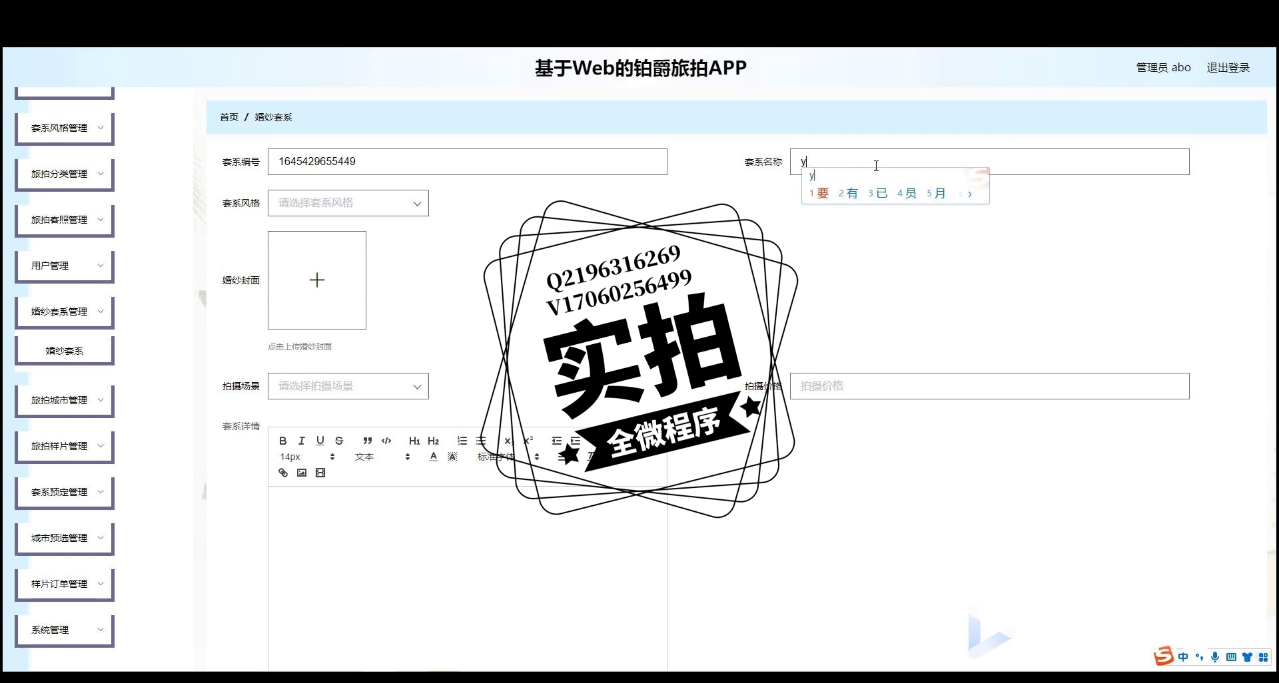The width and height of the screenshot is (1279, 683).
Task: Upload a 婚纱封面 cover with the plus box
Action: click(317, 280)
